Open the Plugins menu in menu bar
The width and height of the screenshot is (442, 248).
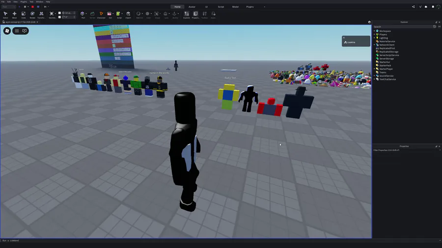point(24,1)
